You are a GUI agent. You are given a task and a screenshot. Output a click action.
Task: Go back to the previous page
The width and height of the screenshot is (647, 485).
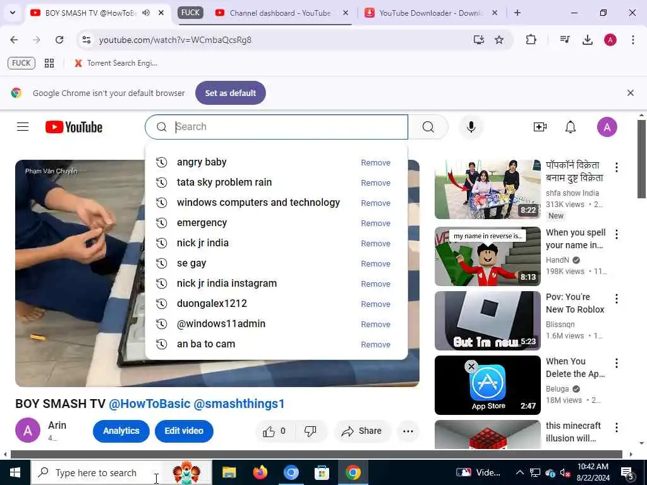14,40
